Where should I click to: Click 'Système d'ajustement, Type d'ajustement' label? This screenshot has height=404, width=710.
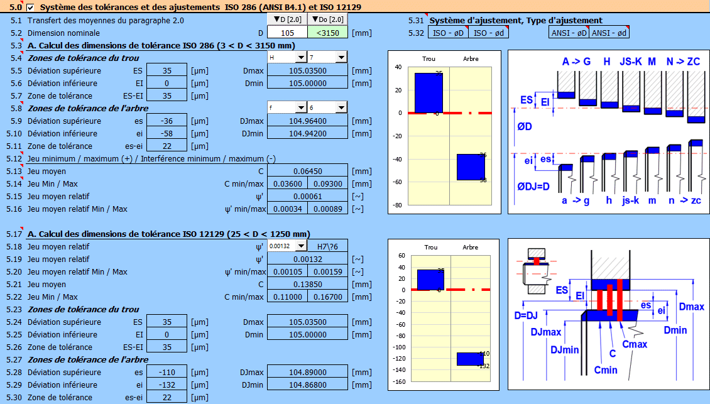point(516,20)
